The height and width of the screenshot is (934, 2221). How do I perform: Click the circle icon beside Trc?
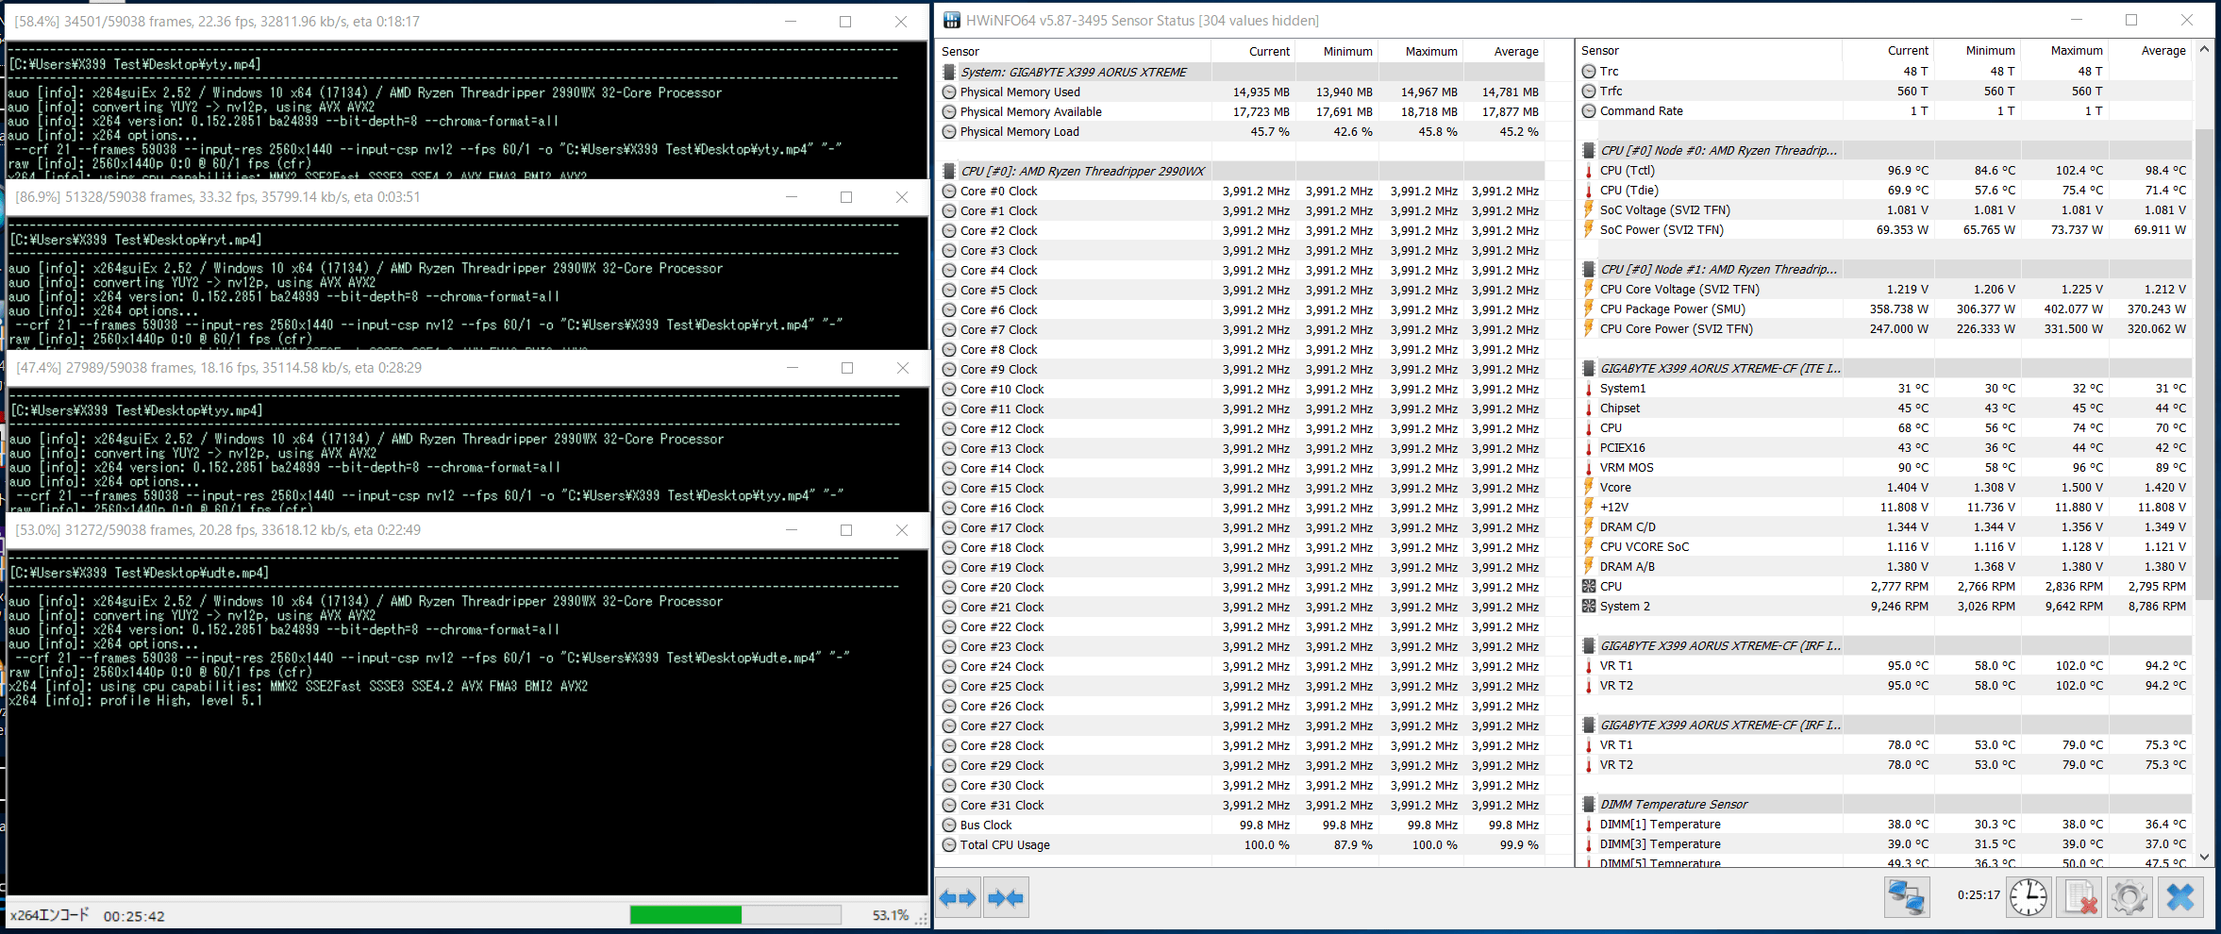tap(1589, 72)
